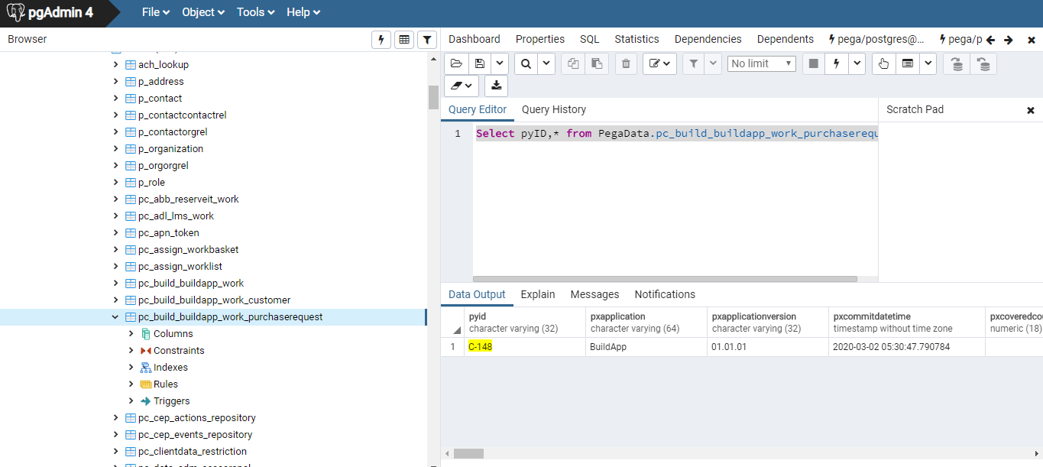Commit the transaction with the commit database icon
This screenshot has height=467, width=1043.
pos(957,63)
